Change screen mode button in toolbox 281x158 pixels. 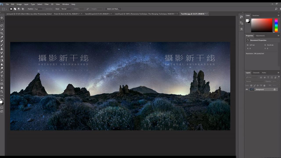click(2, 111)
